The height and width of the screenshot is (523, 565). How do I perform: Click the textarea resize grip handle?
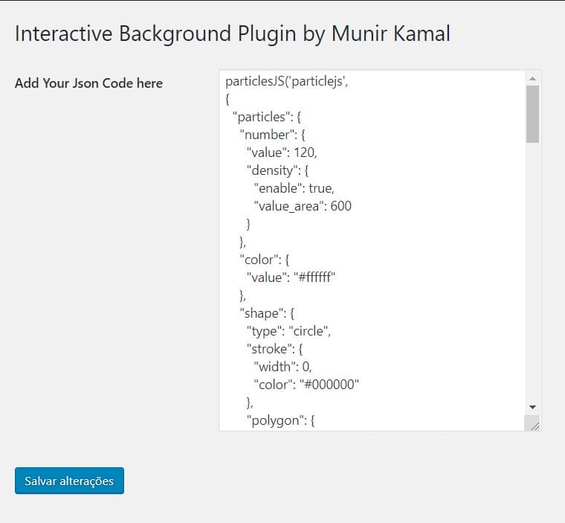tap(534, 425)
